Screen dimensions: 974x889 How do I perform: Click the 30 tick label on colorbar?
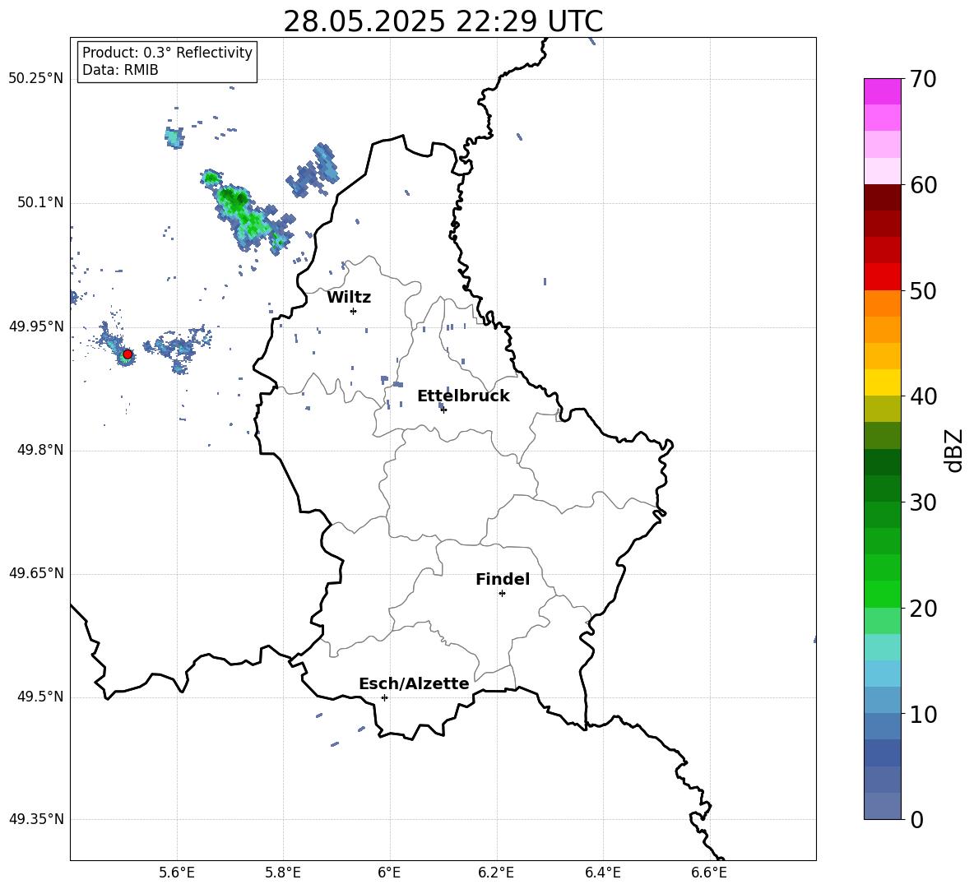pyautogui.click(x=923, y=502)
